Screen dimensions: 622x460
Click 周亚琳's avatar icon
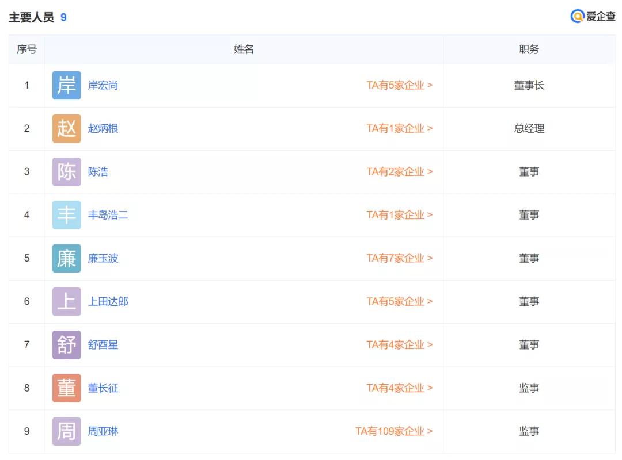coord(66,431)
